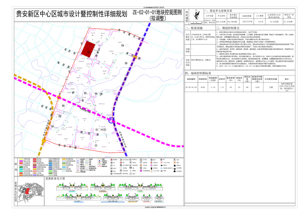Click the 1228 height limit value

tap(257, 87)
